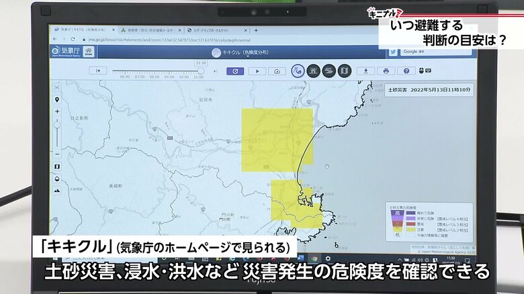The image size is (524, 294).
Task: Toggle the color depth half-circle icon
Action: tap(57, 179)
